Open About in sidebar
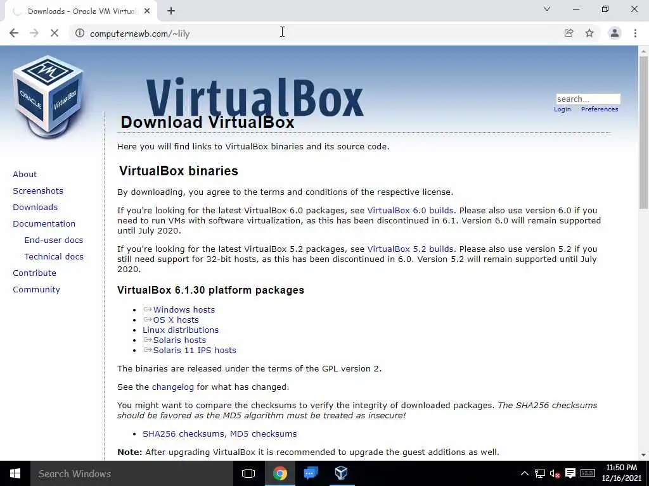The image size is (649, 486). point(25,175)
